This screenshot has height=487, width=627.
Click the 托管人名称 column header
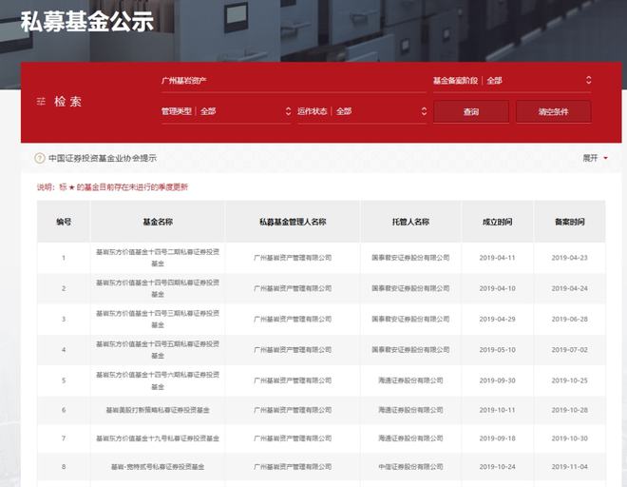coord(410,222)
